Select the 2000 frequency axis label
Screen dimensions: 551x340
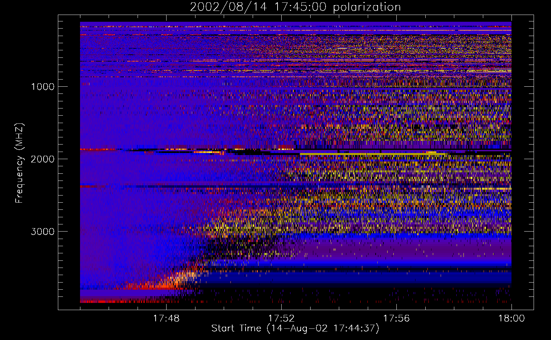pos(43,159)
